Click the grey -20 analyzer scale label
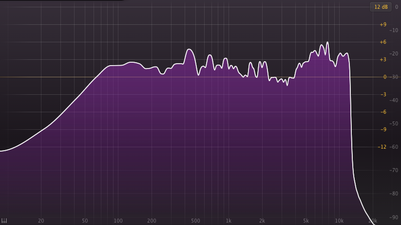The width and height of the screenshot is (401, 225). [x=394, y=53]
